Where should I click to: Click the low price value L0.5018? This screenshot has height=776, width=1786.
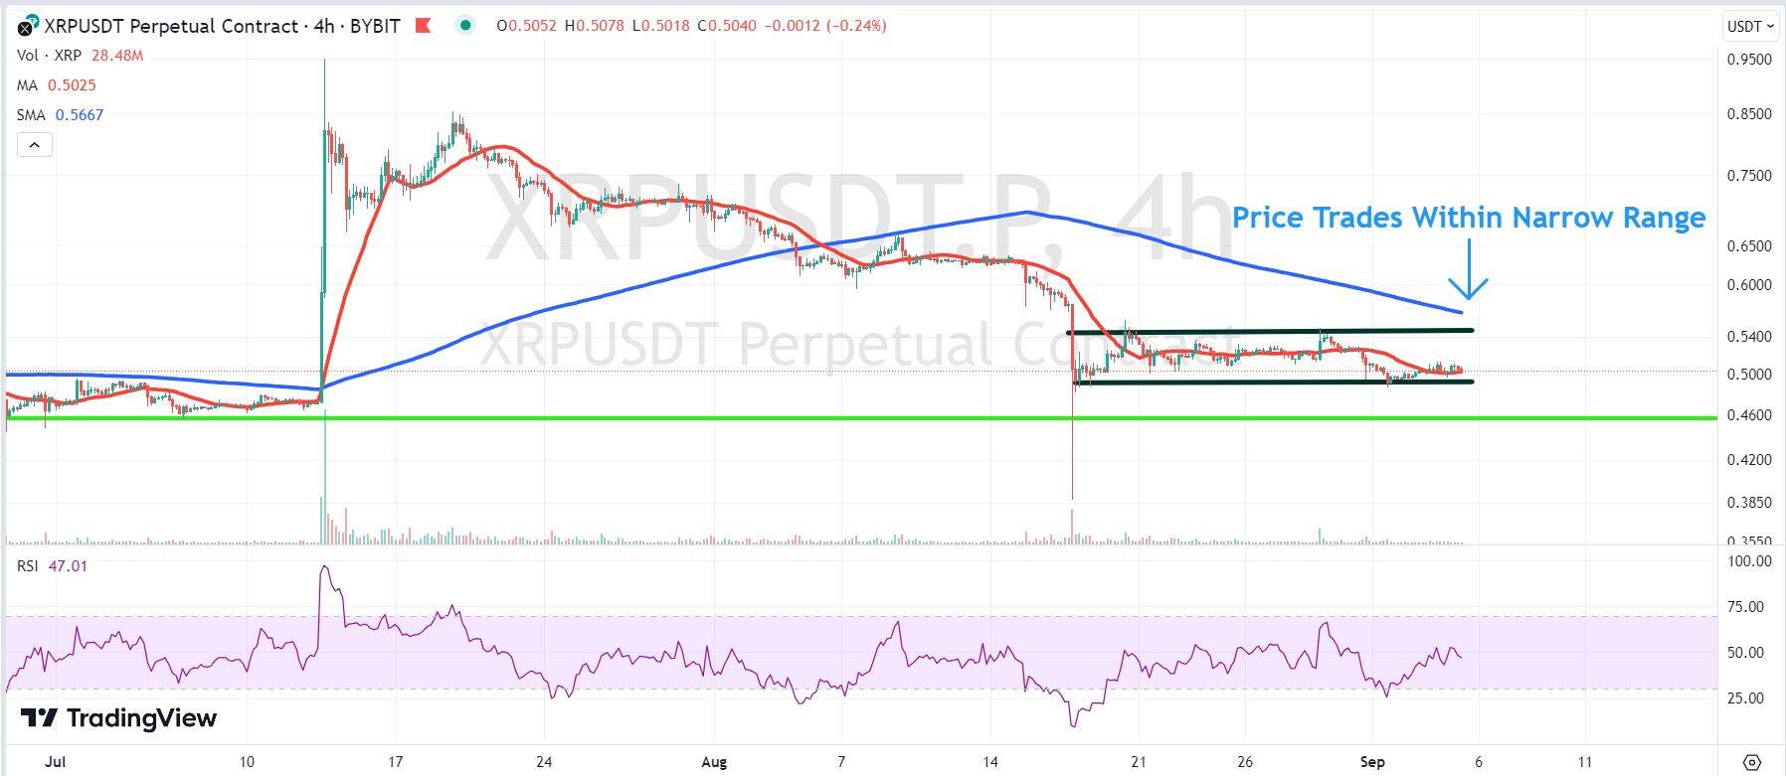coord(660,26)
